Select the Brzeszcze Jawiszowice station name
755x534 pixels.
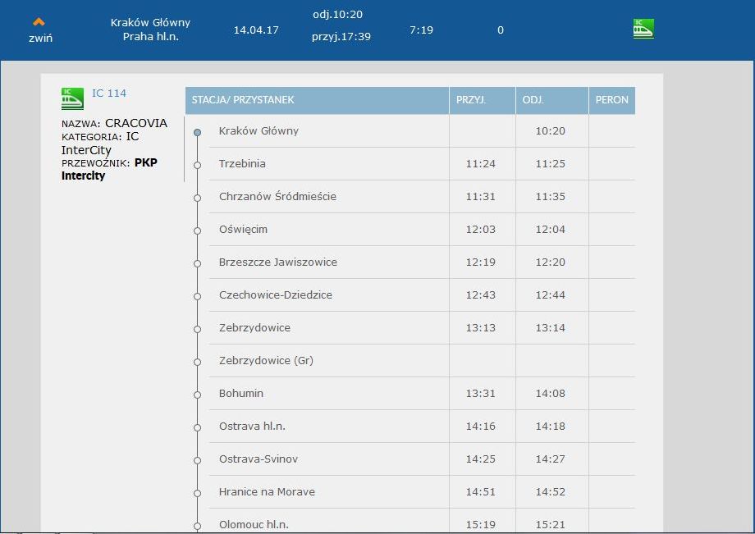(278, 262)
